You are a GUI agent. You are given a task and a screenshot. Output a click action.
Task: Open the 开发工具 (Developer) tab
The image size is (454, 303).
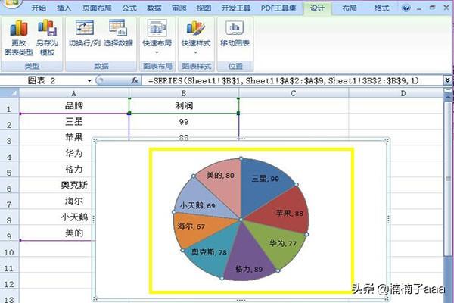coord(235,8)
